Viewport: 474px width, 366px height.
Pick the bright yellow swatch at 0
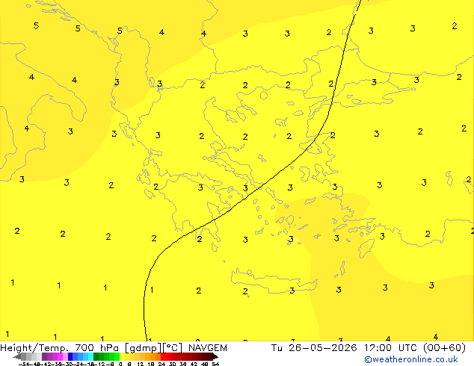122,356
